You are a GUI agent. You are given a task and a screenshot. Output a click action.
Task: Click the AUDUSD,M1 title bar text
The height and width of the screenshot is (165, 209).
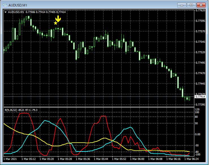coord(17,5)
